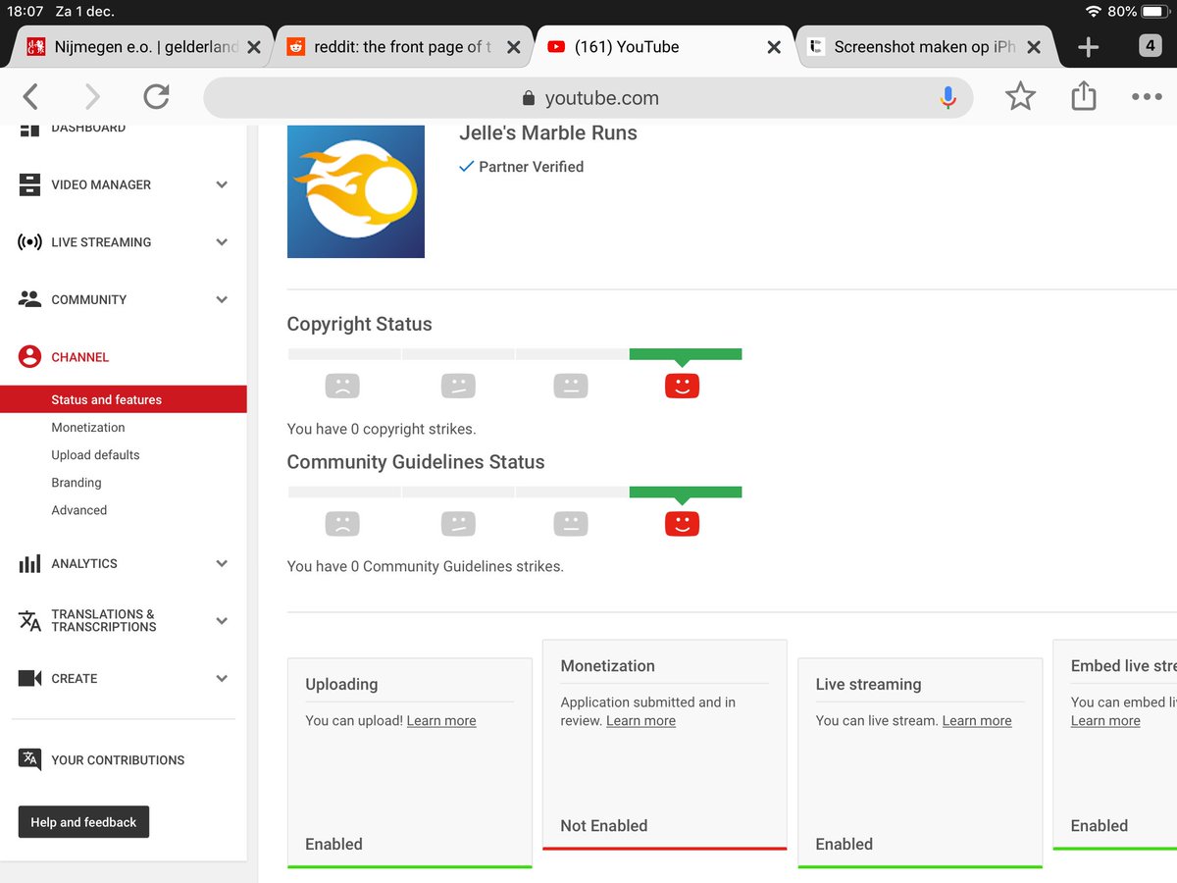Open a new tab with plus icon
This screenshot has width=1177, height=883.
coord(1088,46)
